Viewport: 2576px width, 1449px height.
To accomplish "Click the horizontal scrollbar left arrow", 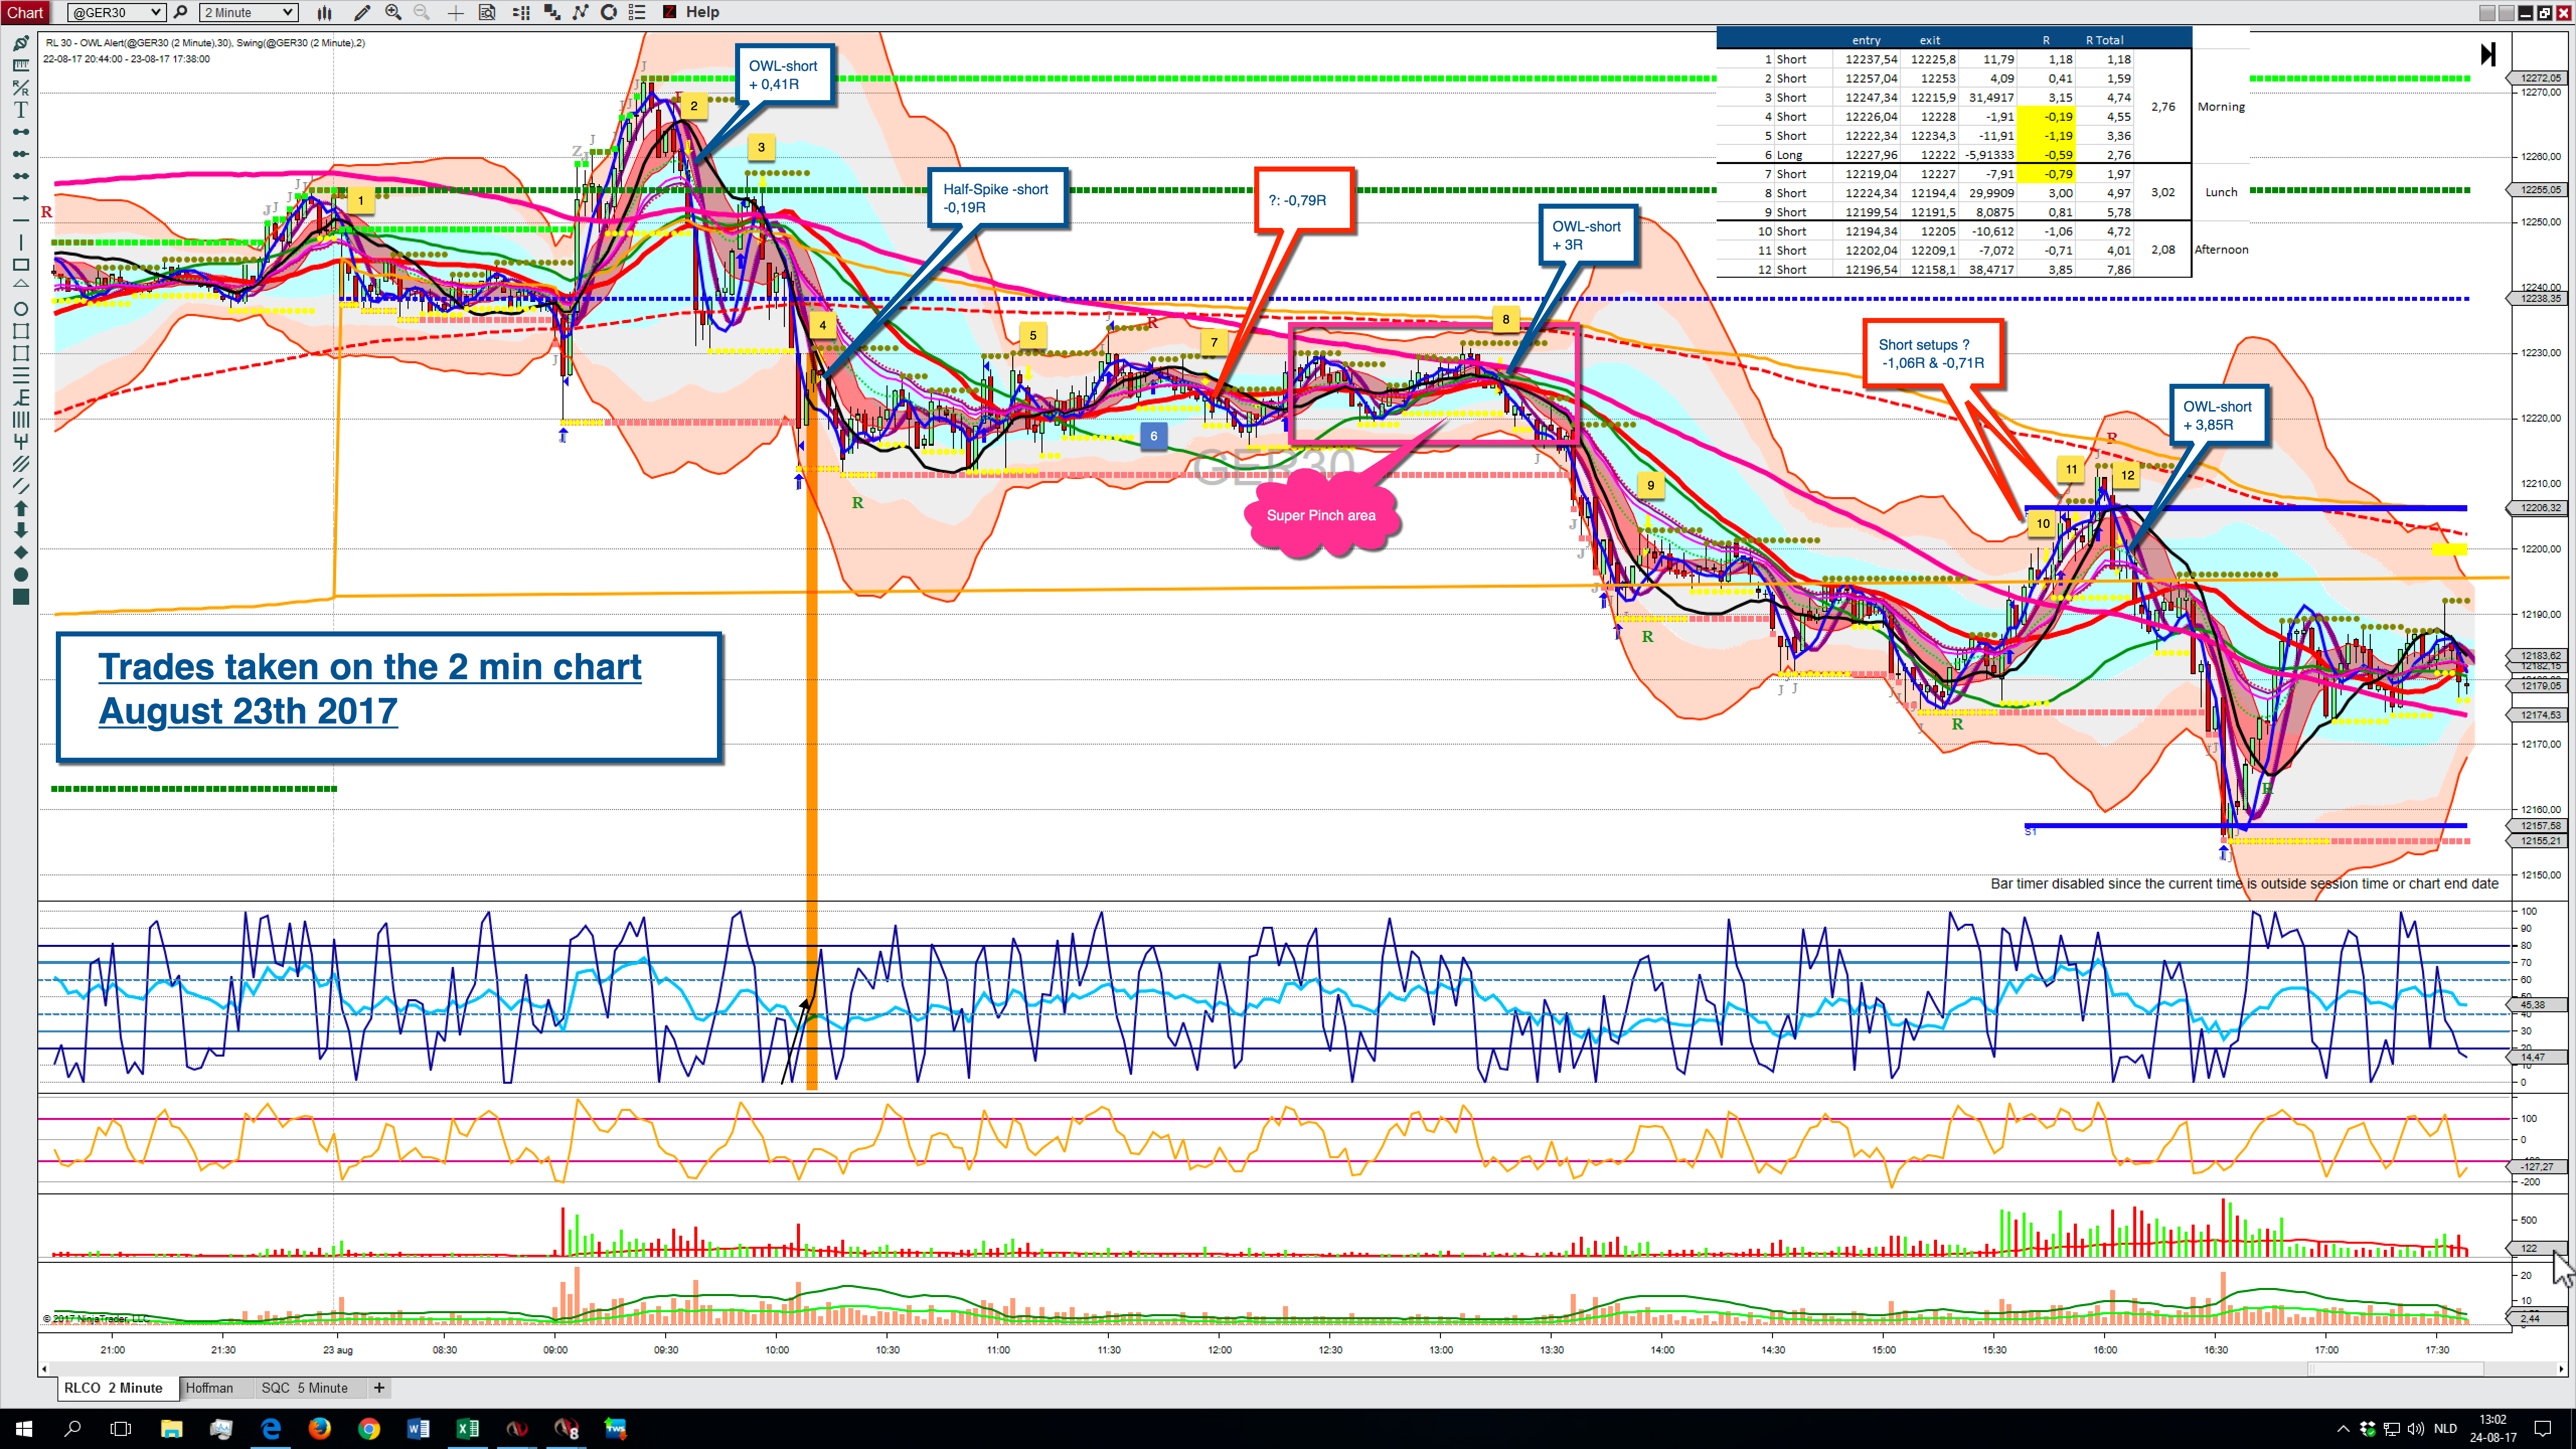I will [x=44, y=1369].
